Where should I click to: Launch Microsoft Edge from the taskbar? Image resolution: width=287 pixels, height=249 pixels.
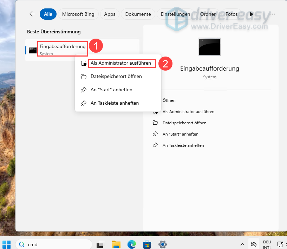pyautogui.click(x=132, y=244)
